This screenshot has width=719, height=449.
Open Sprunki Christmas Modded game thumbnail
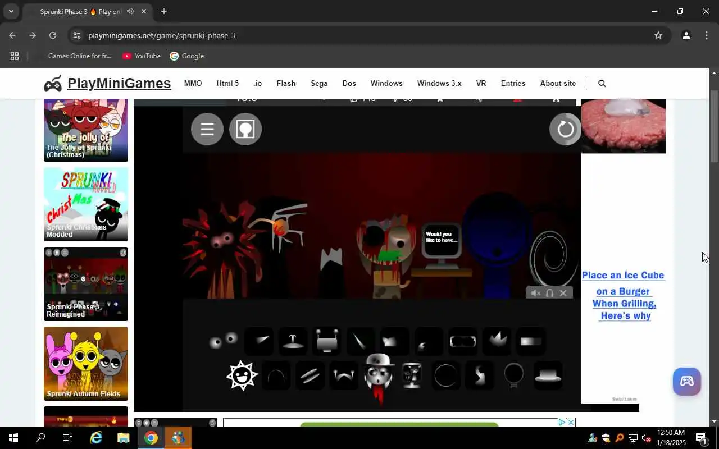coord(86,204)
